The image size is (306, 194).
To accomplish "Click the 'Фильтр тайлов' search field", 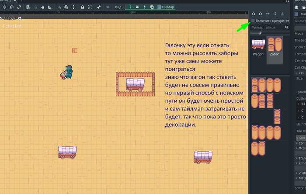I will pyautogui.click(x=268, y=27).
